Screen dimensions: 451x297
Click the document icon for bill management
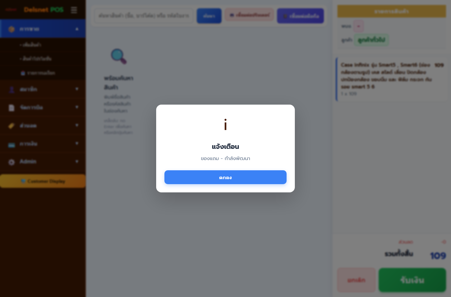point(12,108)
